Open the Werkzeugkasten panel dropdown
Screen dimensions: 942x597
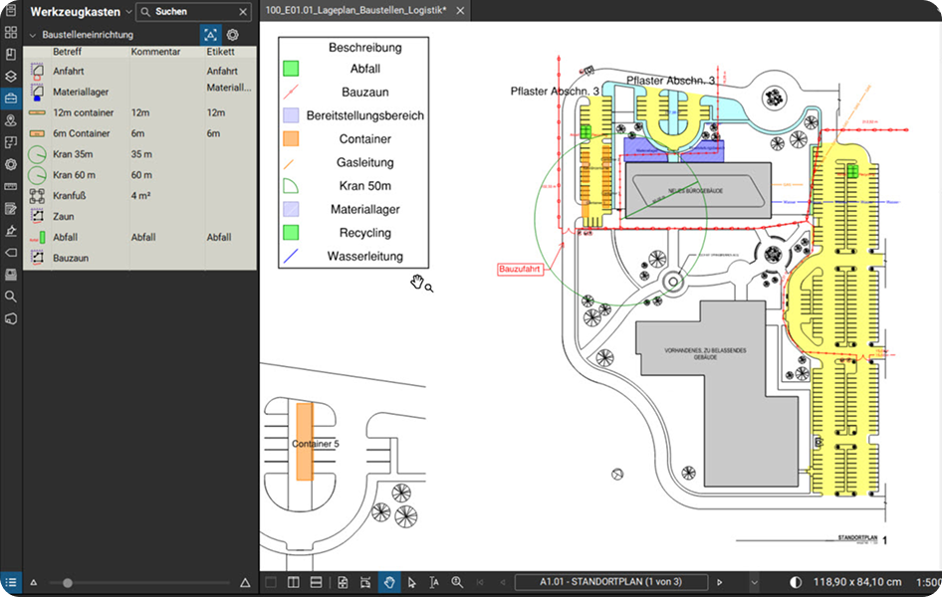coord(128,12)
